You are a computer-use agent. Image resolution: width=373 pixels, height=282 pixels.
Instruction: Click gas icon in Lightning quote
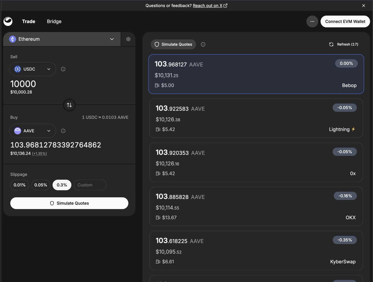click(x=158, y=129)
